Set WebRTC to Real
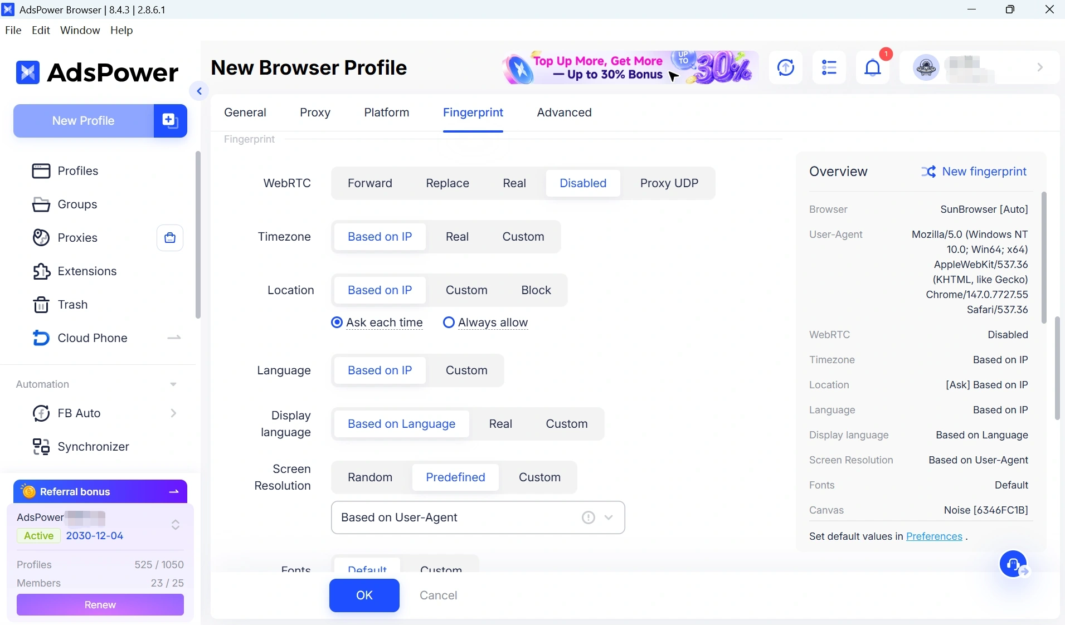This screenshot has height=625, width=1065. [x=514, y=183]
